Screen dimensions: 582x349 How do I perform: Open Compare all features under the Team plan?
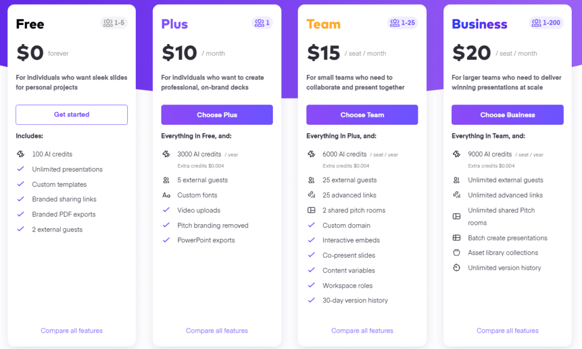(362, 330)
